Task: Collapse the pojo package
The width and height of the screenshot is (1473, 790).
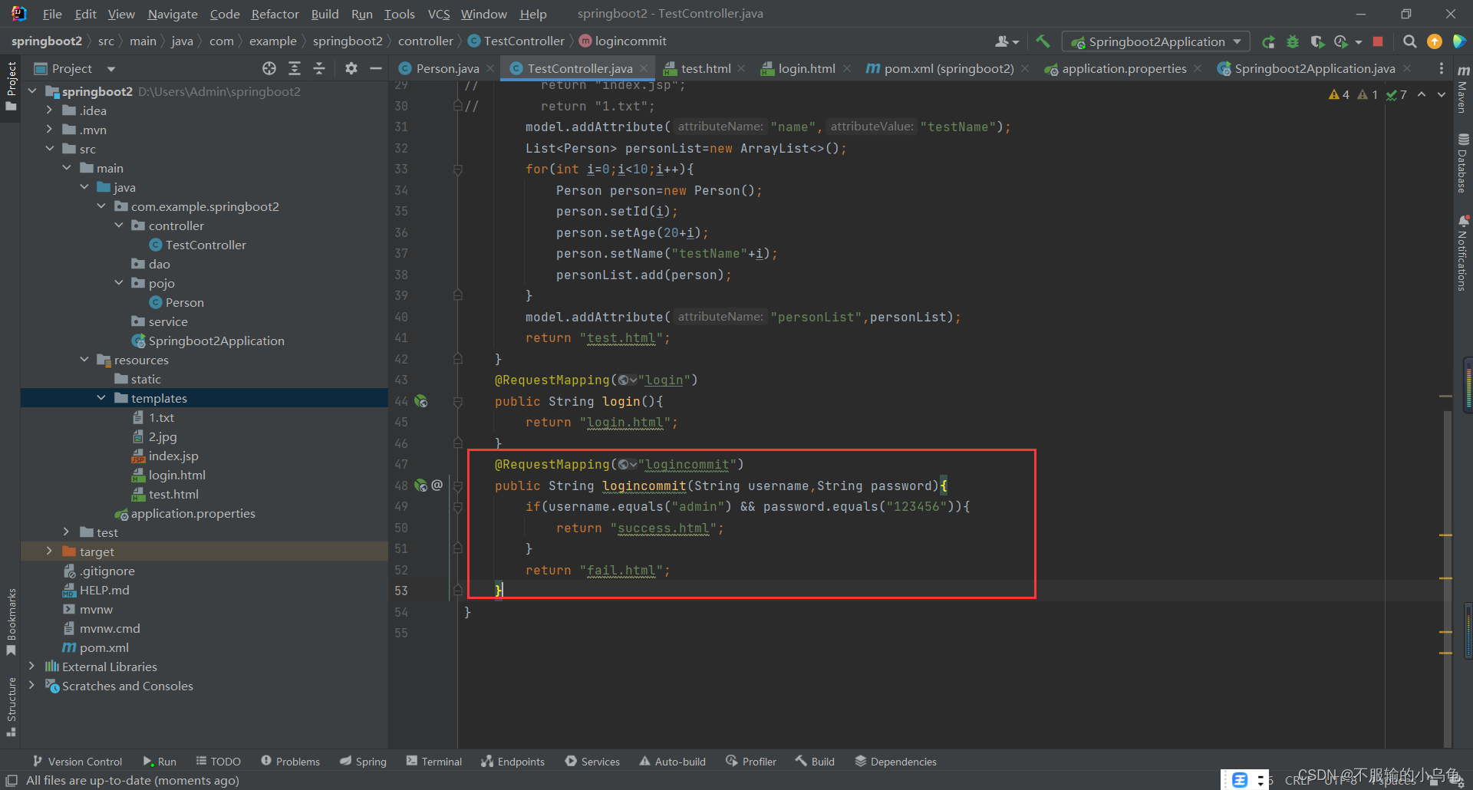Action: [x=119, y=283]
